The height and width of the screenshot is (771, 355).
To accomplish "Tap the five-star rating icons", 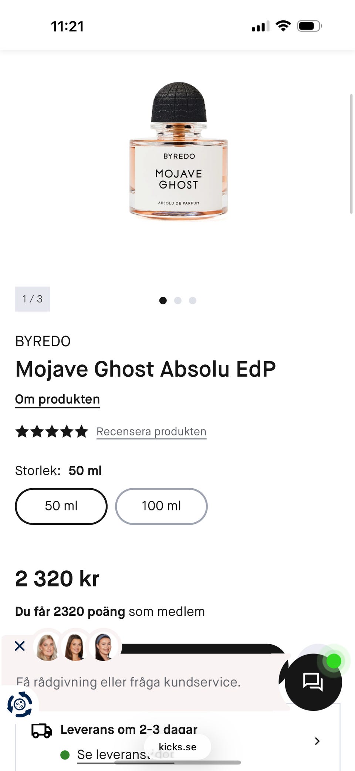I will [x=52, y=431].
